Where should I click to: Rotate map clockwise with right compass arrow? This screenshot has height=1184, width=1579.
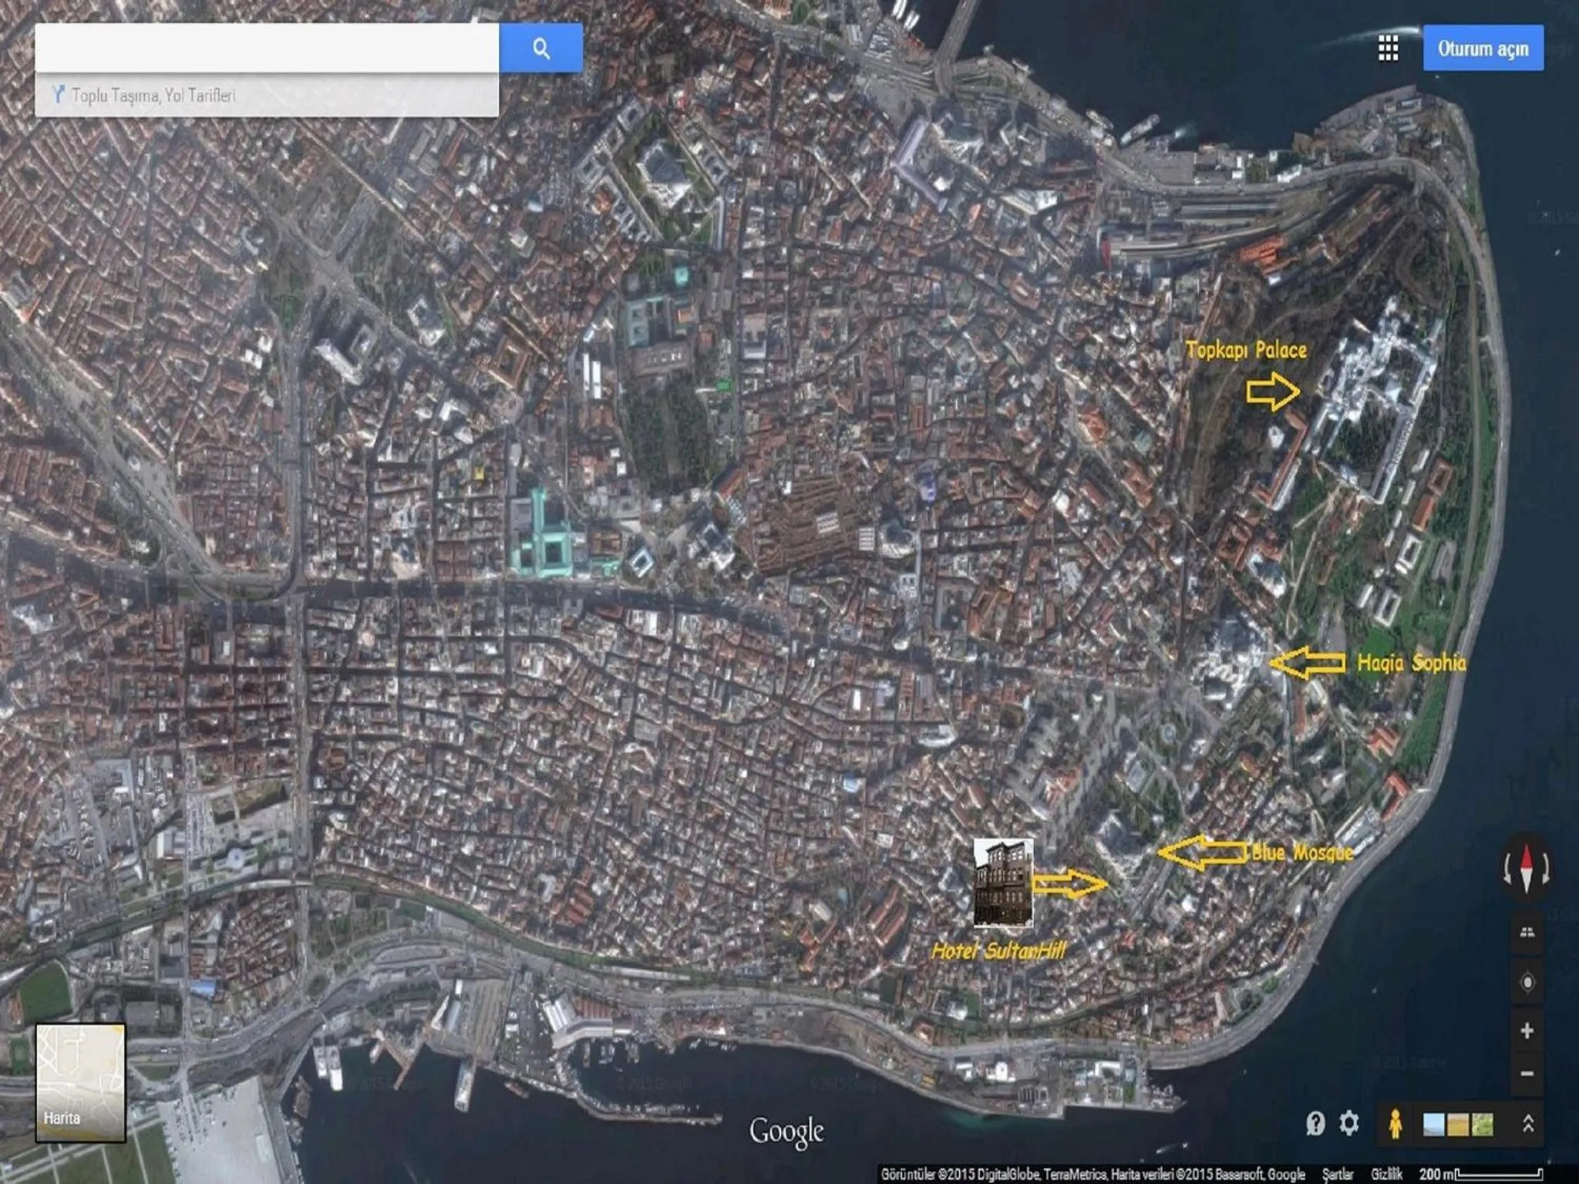[1547, 869]
